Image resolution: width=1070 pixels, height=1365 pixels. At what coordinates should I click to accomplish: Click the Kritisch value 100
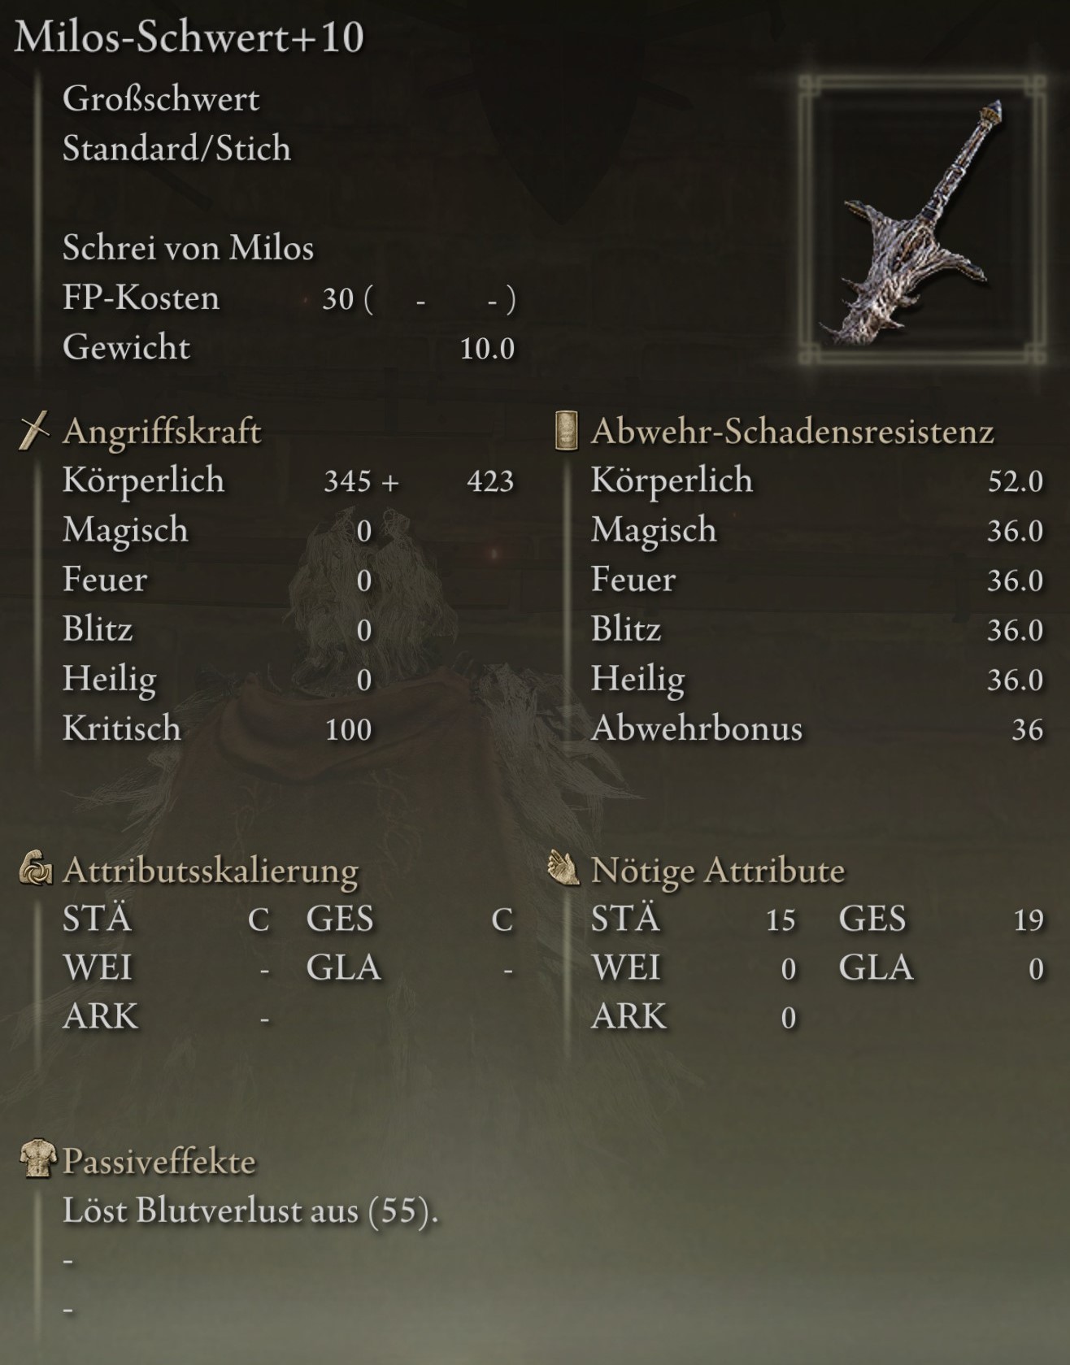(x=349, y=730)
